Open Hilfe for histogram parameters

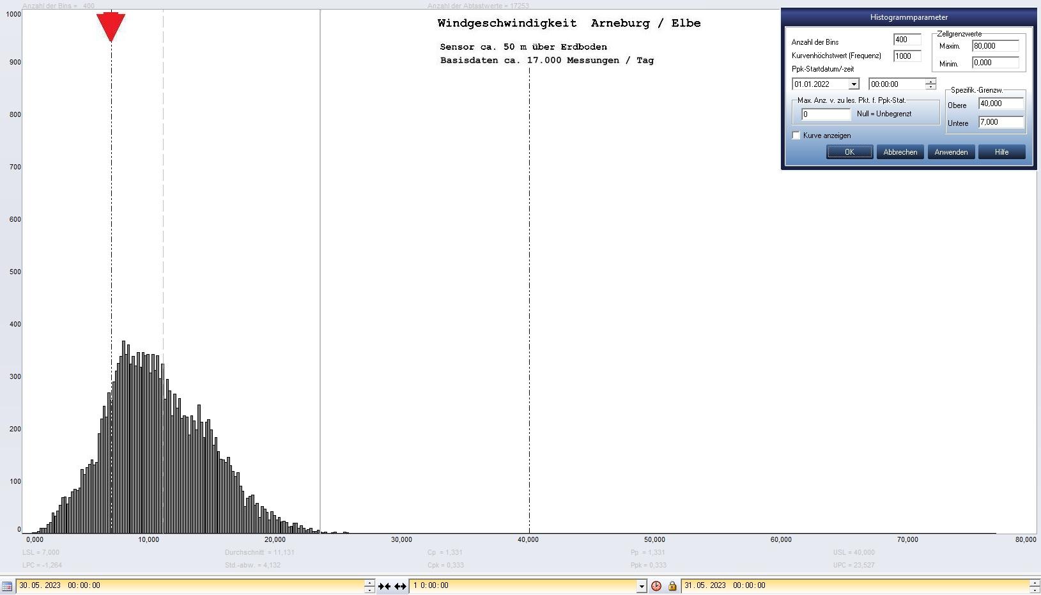pos(1001,152)
